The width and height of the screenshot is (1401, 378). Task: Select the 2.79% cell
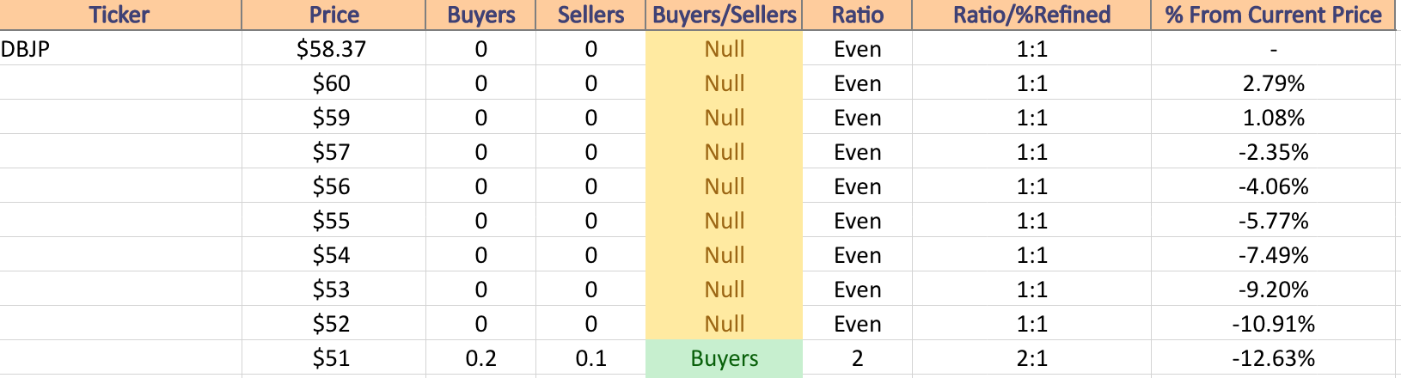(x=1273, y=83)
